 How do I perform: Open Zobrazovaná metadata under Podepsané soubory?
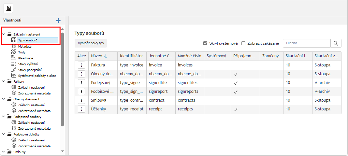click(34, 128)
